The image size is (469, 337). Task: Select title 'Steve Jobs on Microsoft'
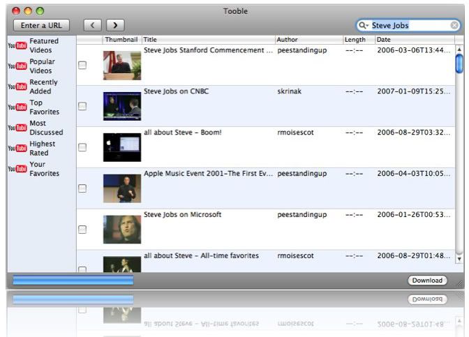tap(182, 215)
